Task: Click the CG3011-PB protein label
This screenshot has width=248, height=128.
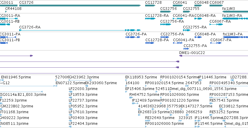Action: point(10,40)
